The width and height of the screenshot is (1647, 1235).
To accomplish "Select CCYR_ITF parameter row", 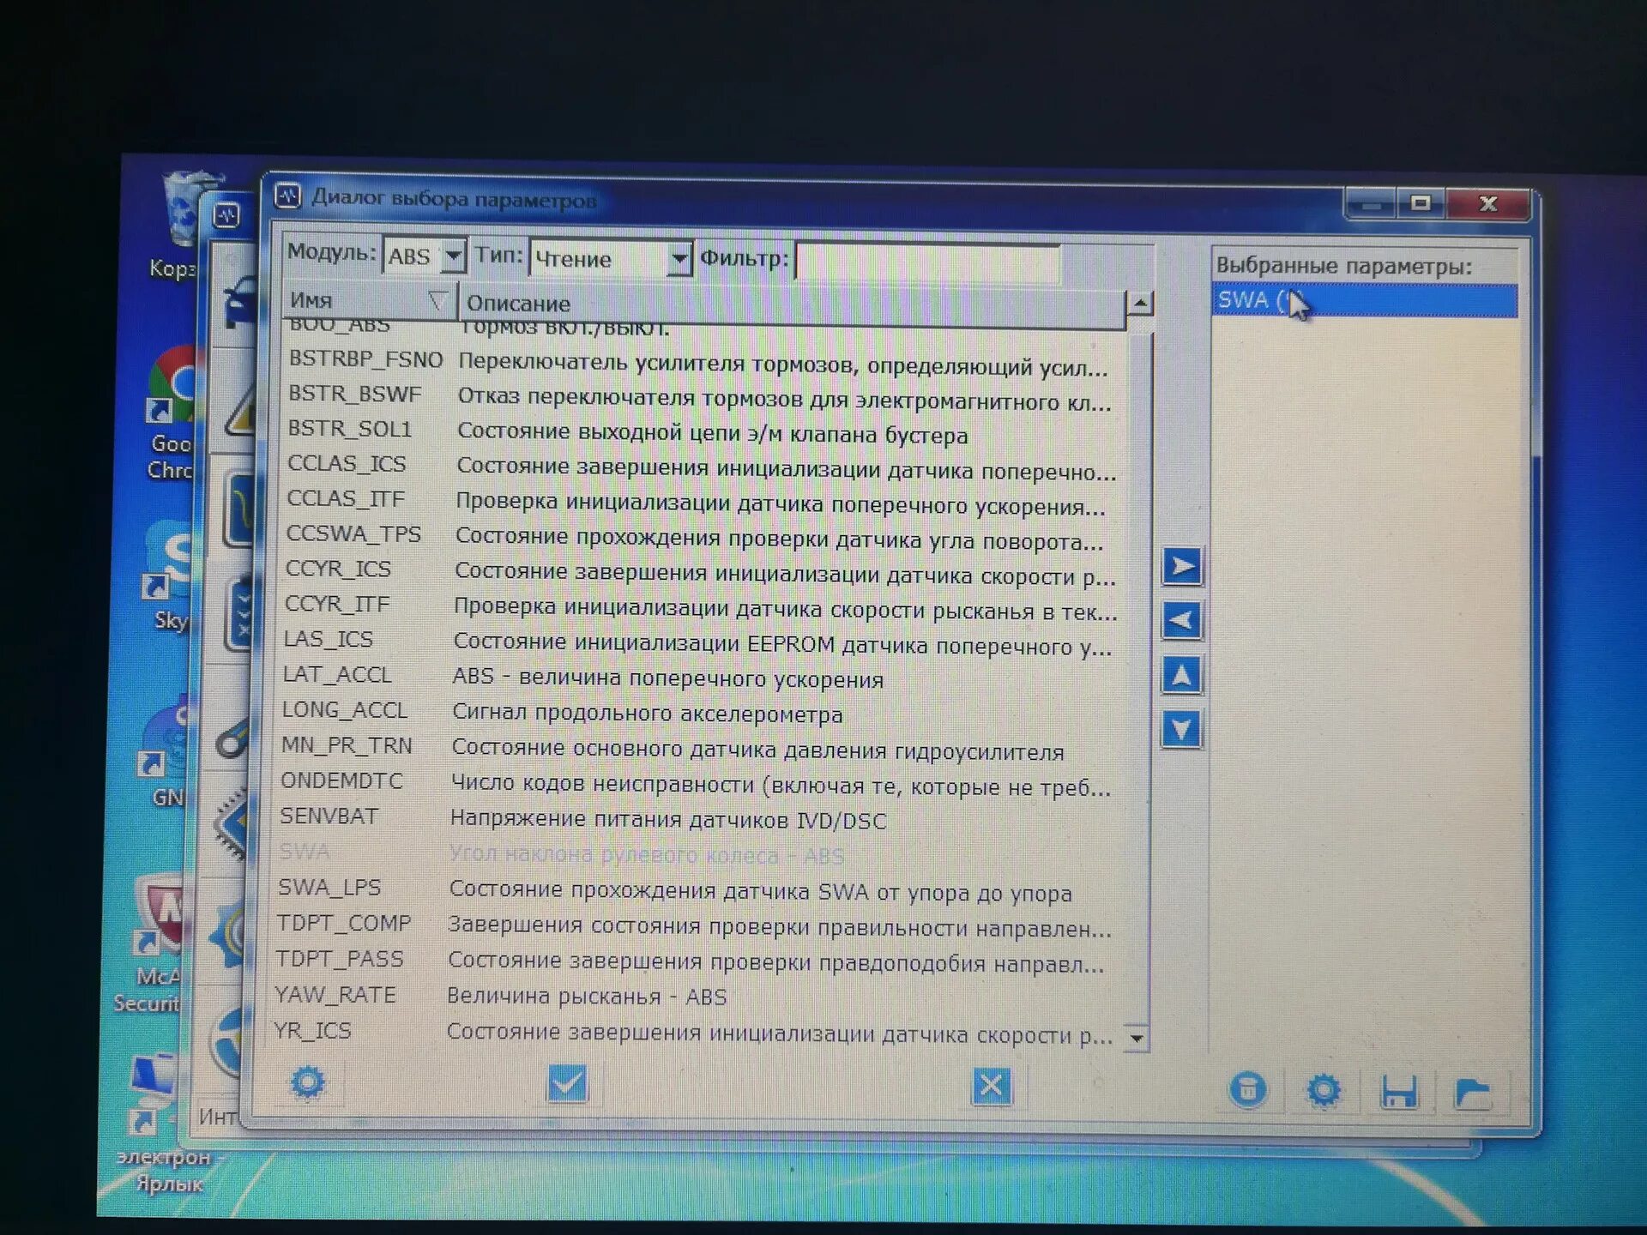I will (699, 608).
